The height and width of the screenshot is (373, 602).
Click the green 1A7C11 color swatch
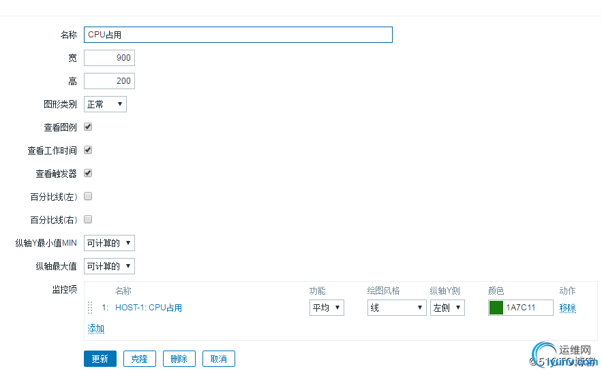click(x=496, y=308)
